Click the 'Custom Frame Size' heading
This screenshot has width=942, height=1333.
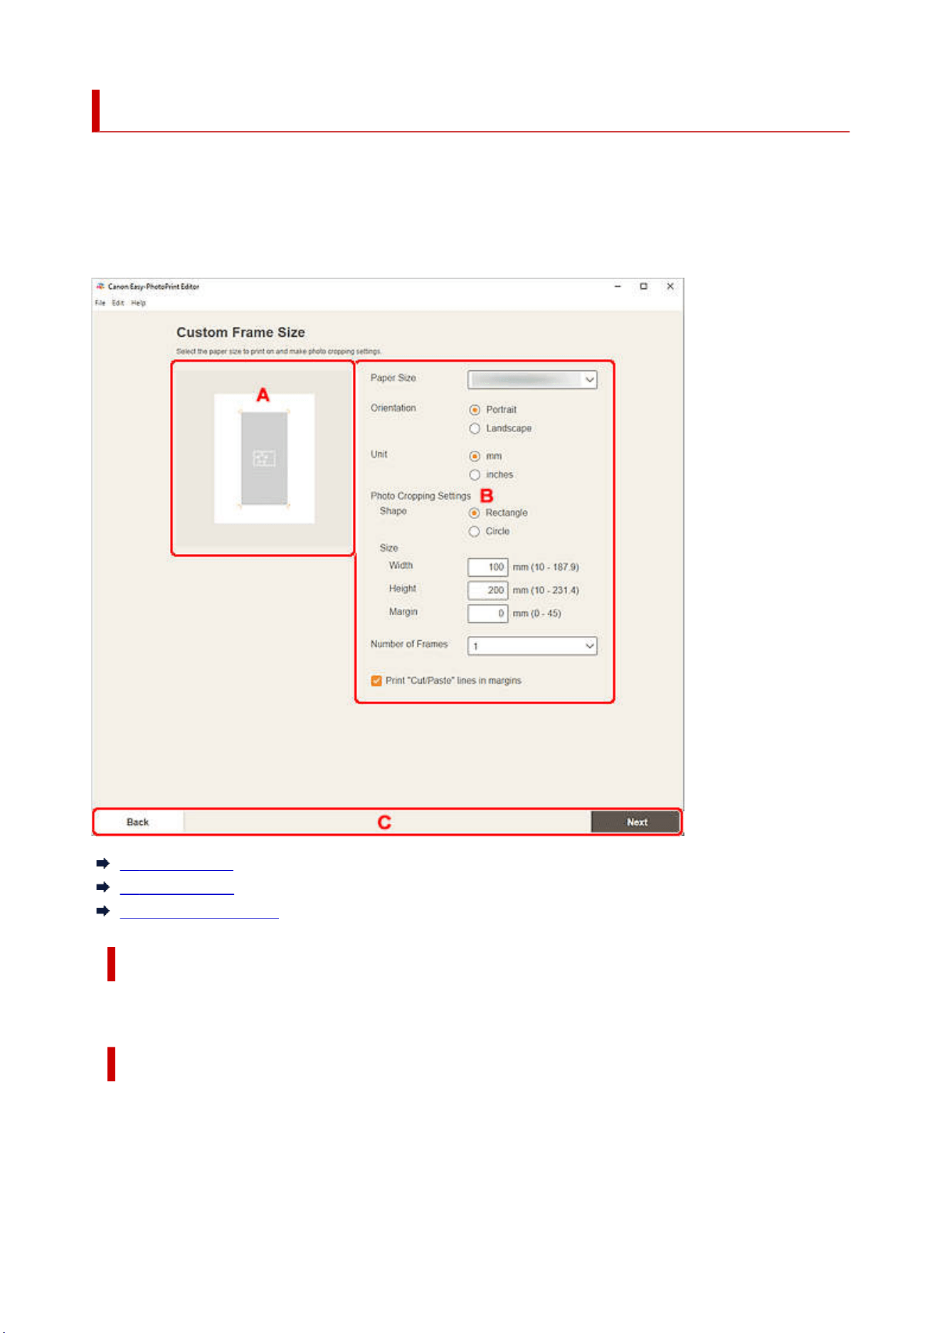coord(240,333)
